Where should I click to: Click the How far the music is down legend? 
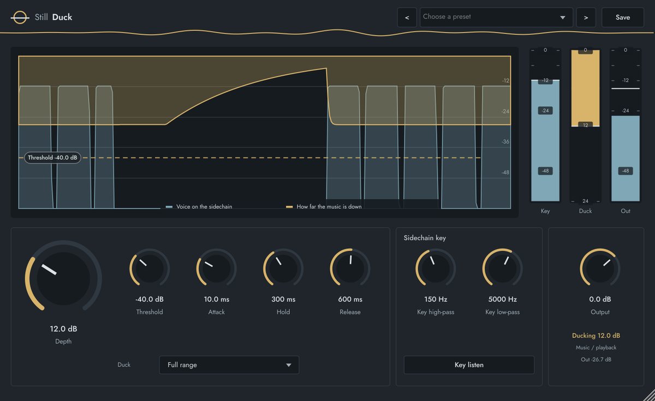(324, 207)
